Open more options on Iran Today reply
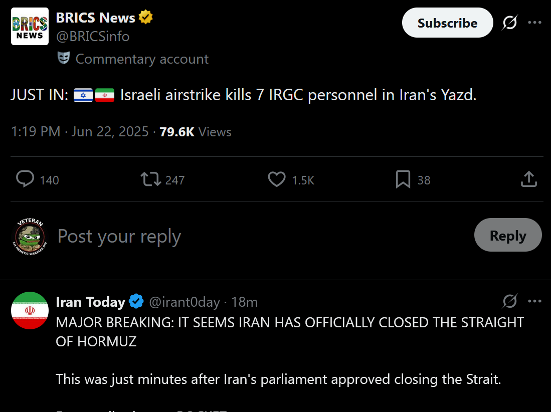Screen dimensions: 551x412 [534, 301]
